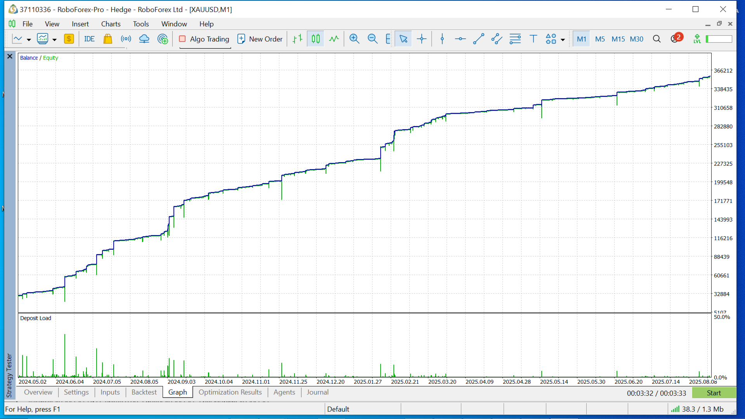Screen dimensions: 745x419
Task: Click the Balance legend label
Action: pos(29,58)
